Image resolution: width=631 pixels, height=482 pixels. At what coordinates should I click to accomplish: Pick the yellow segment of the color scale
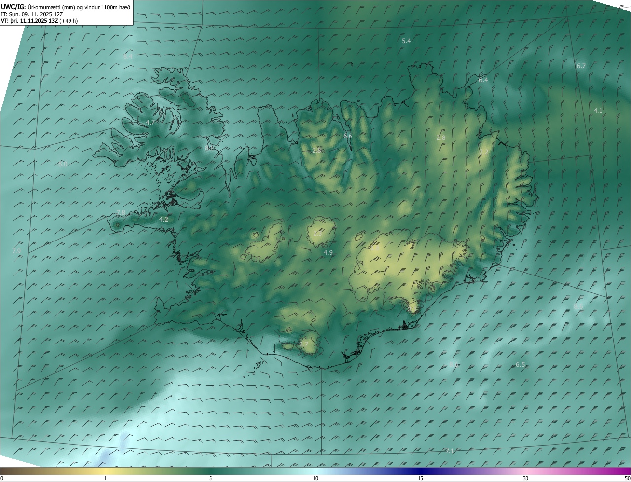coord(106,471)
